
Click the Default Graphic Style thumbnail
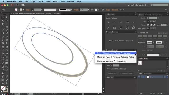(x=140, y=63)
